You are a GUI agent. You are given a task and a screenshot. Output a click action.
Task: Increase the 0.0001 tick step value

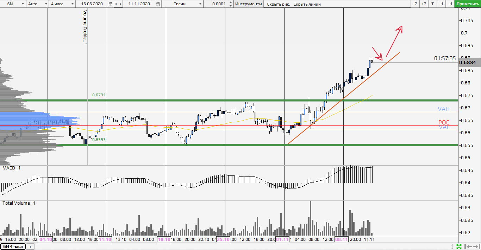point(230,2)
